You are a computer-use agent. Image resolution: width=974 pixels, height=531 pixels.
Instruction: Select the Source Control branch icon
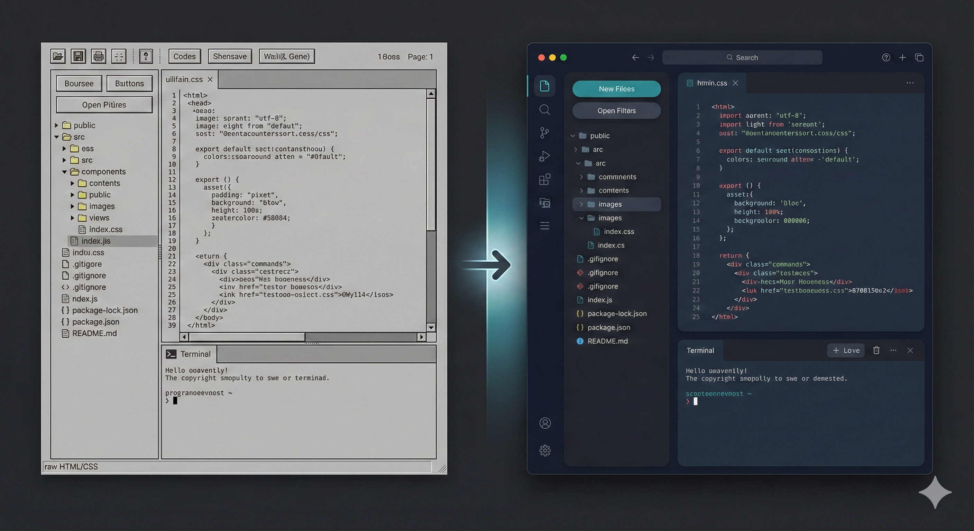click(x=545, y=133)
